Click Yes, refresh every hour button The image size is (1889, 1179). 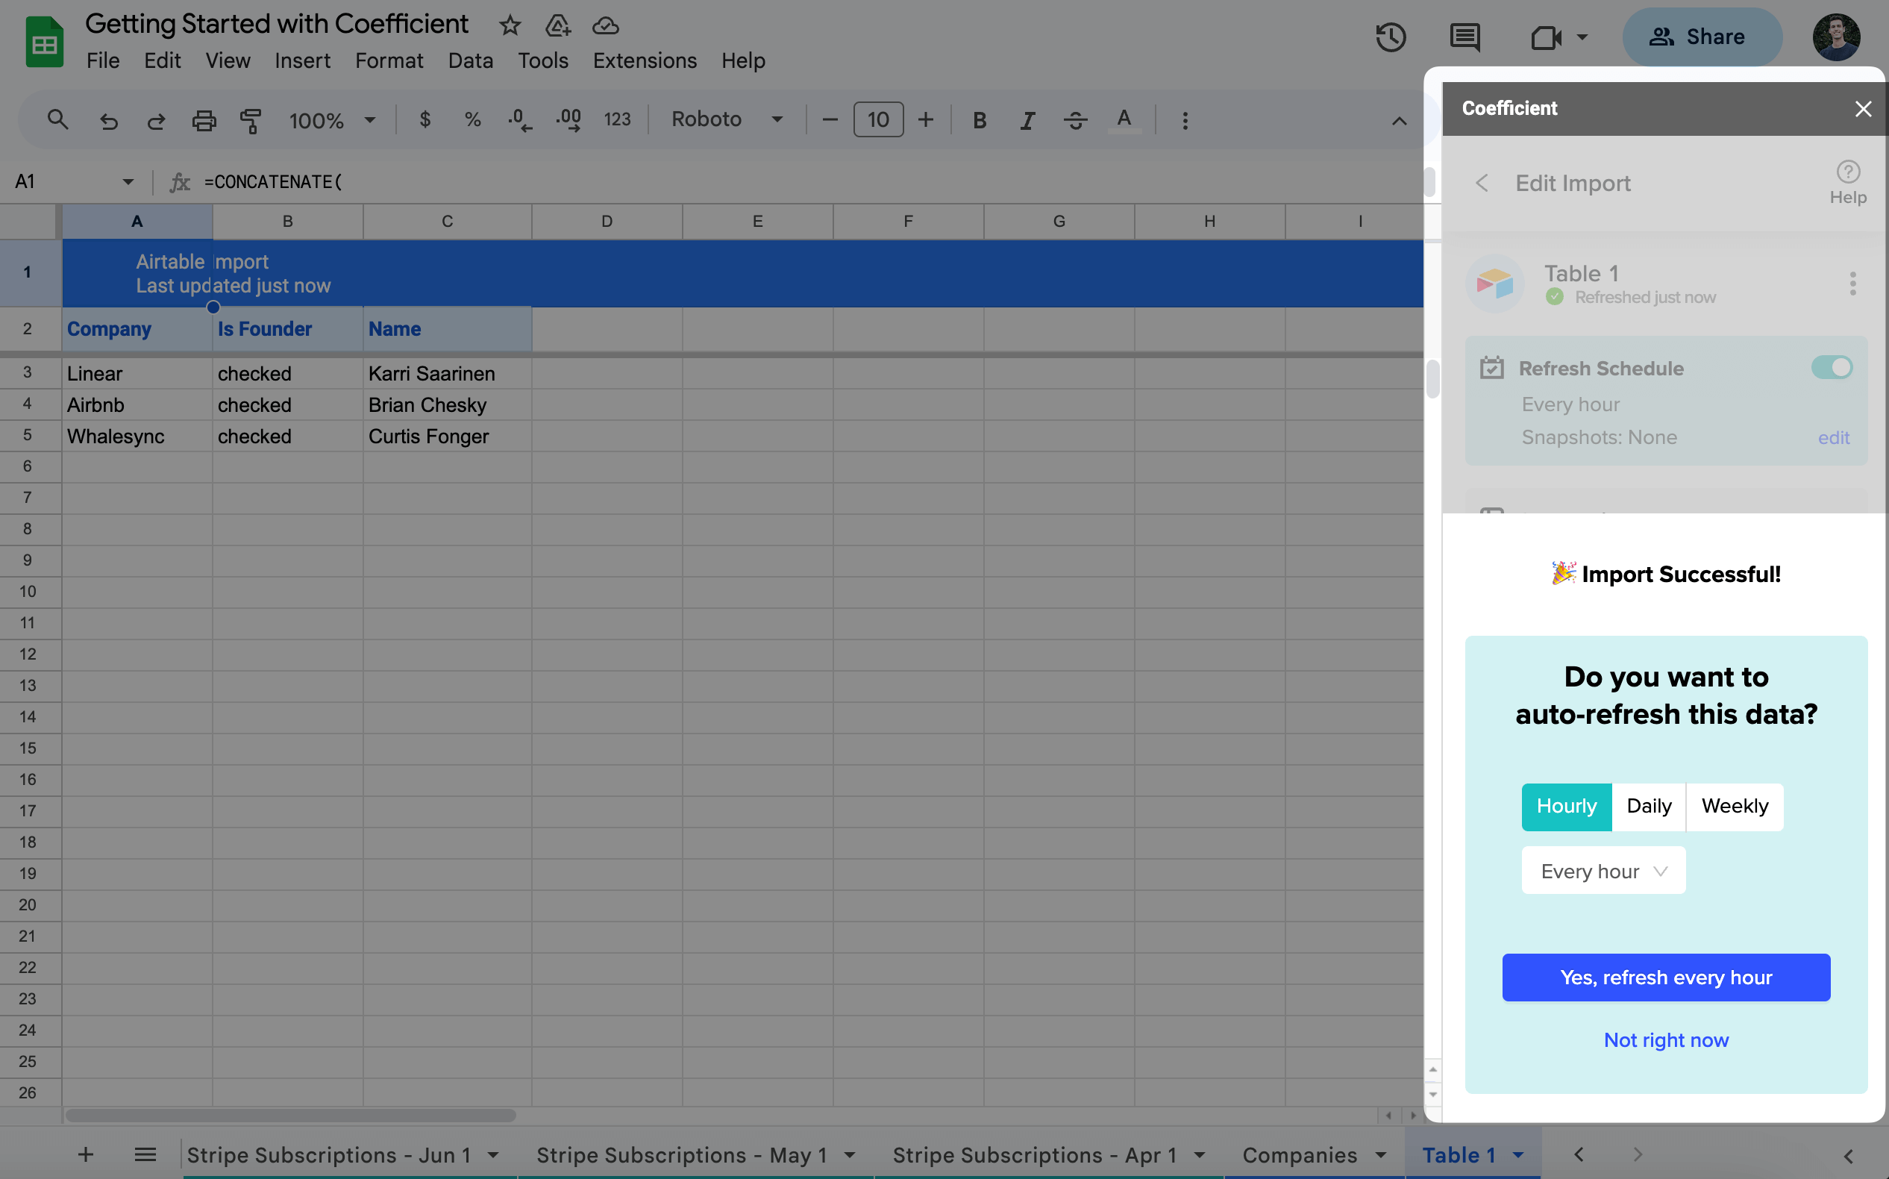coord(1666,977)
